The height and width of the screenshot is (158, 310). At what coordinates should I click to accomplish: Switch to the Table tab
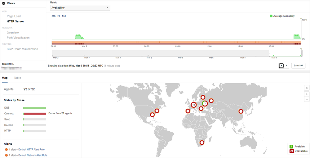[x=17, y=78]
